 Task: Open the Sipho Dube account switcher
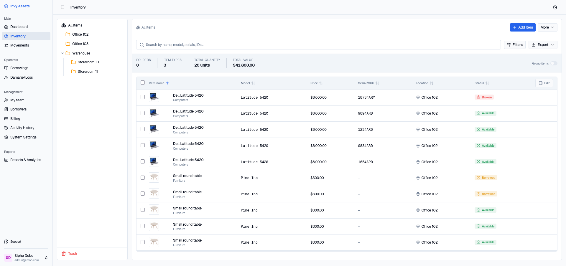click(26, 258)
